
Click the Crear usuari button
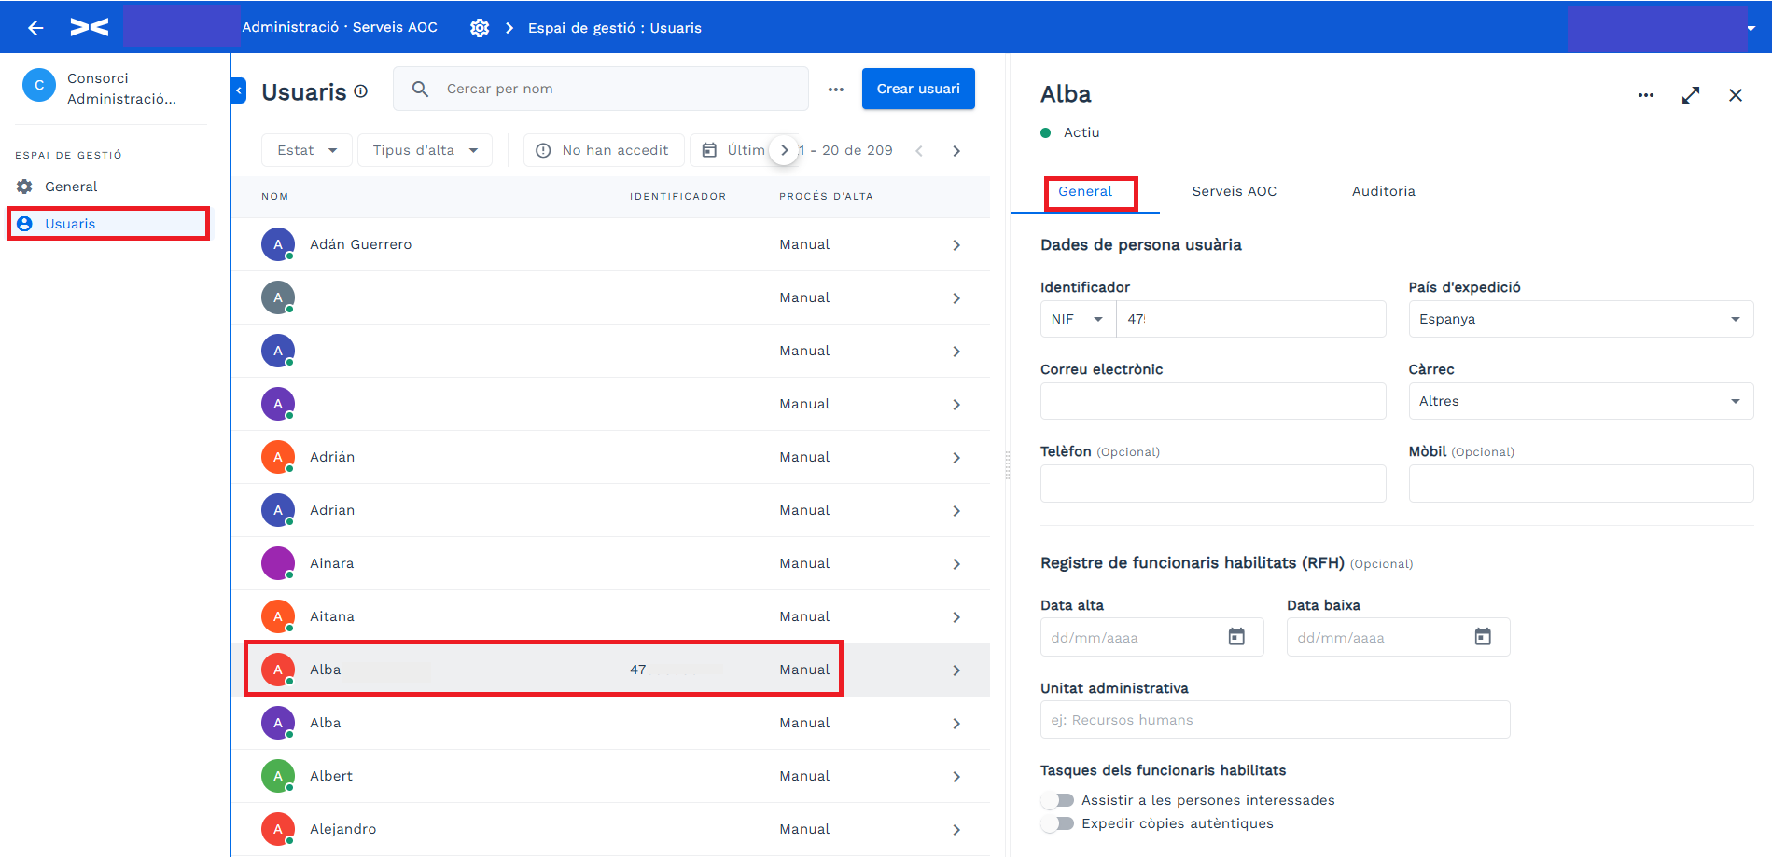918,89
